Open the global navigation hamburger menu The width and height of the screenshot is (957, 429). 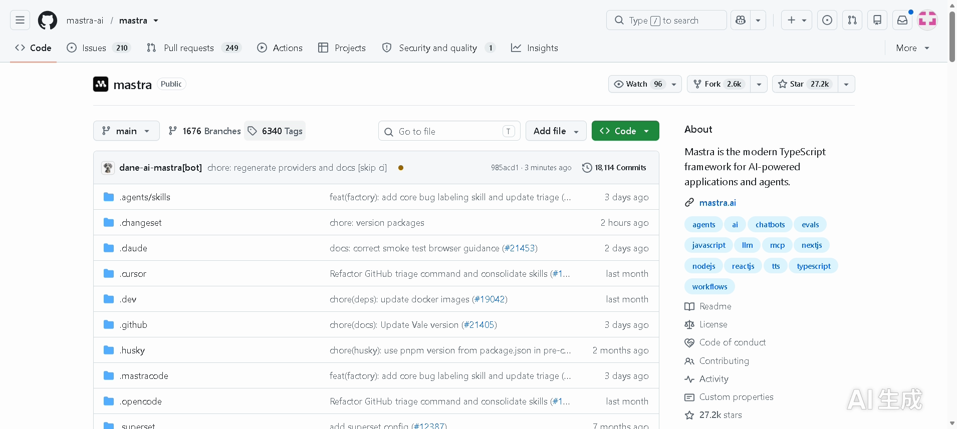(x=20, y=20)
